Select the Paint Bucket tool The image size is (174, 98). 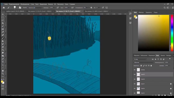3,50
